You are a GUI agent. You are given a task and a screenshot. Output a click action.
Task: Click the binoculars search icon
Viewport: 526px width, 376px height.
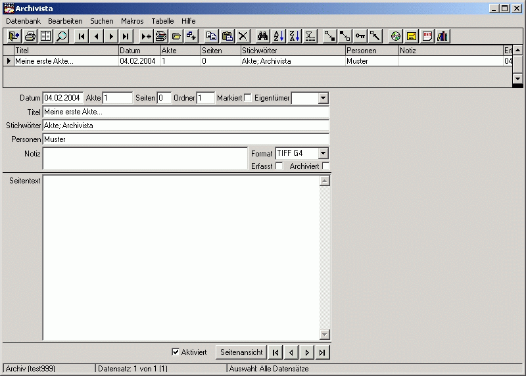click(262, 36)
